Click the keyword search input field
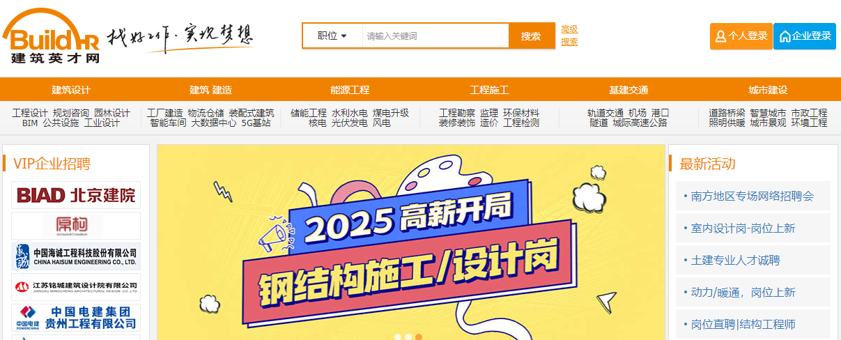The image size is (841, 340). (435, 36)
